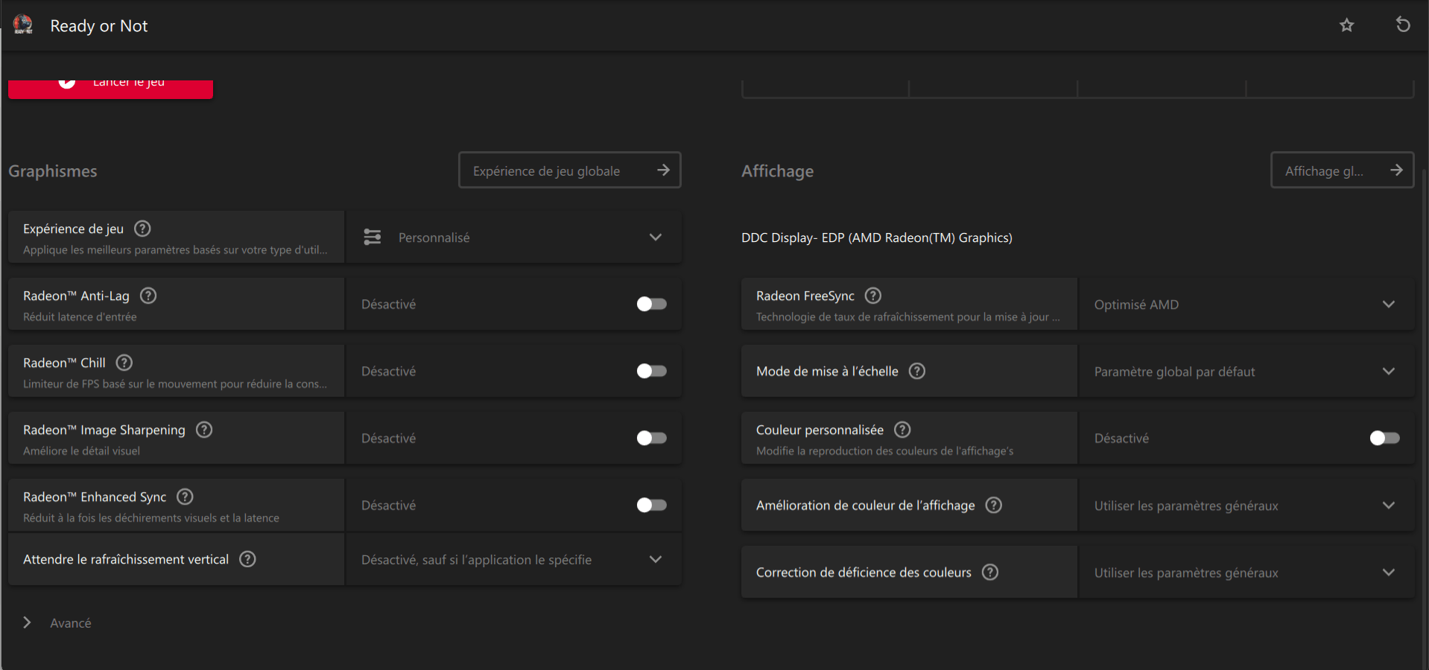The width and height of the screenshot is (1429, 670).
Task: Click the sliders icon beside Personnalisé
Action: pos(373,237)
